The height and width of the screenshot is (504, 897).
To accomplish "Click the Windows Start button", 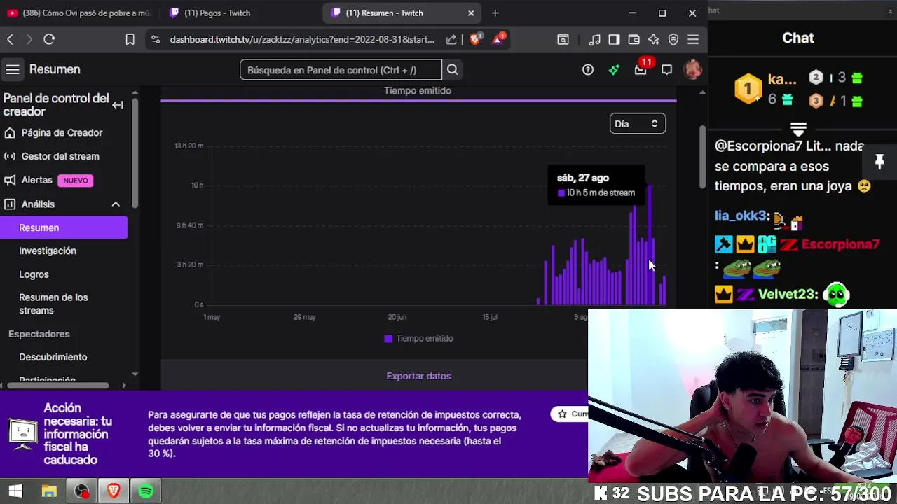I will 15,491.
